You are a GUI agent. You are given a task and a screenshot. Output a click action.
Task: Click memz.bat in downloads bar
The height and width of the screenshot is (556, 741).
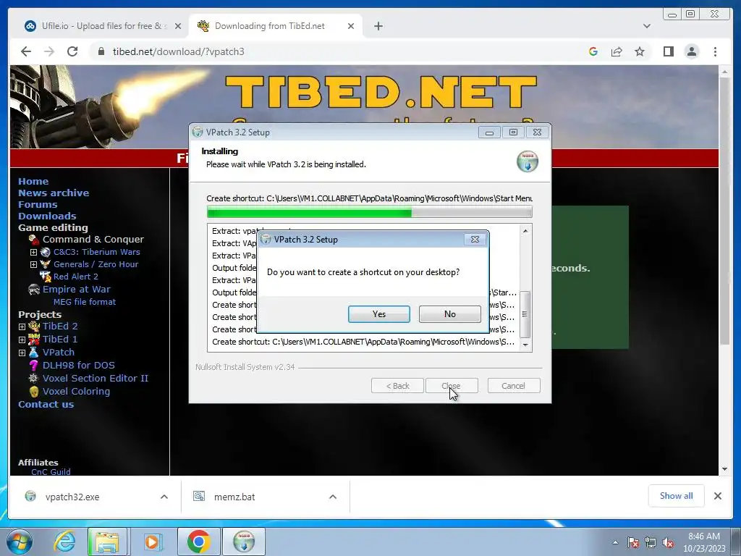pos(234,497)
